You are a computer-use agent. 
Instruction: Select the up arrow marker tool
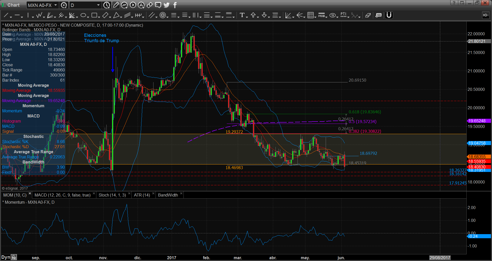click(x=253, y=15)
